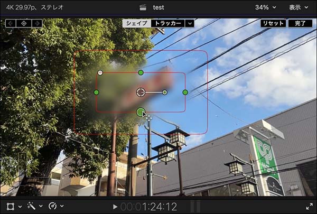Expand the enhancements menu chevron
Screen dimensions: 317x214
41,206
